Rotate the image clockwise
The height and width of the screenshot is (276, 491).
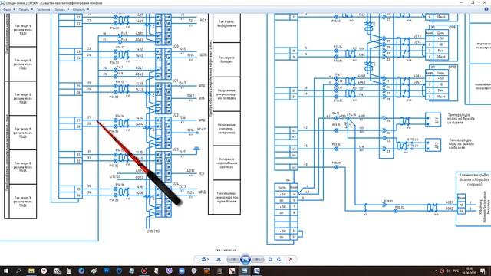278,259
